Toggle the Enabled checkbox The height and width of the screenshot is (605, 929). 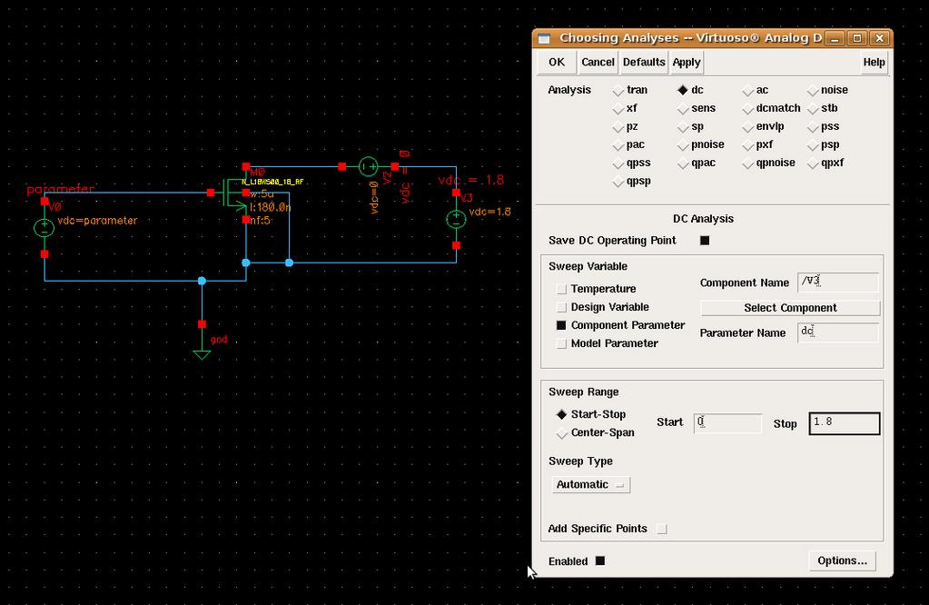(x=600, y=561)
